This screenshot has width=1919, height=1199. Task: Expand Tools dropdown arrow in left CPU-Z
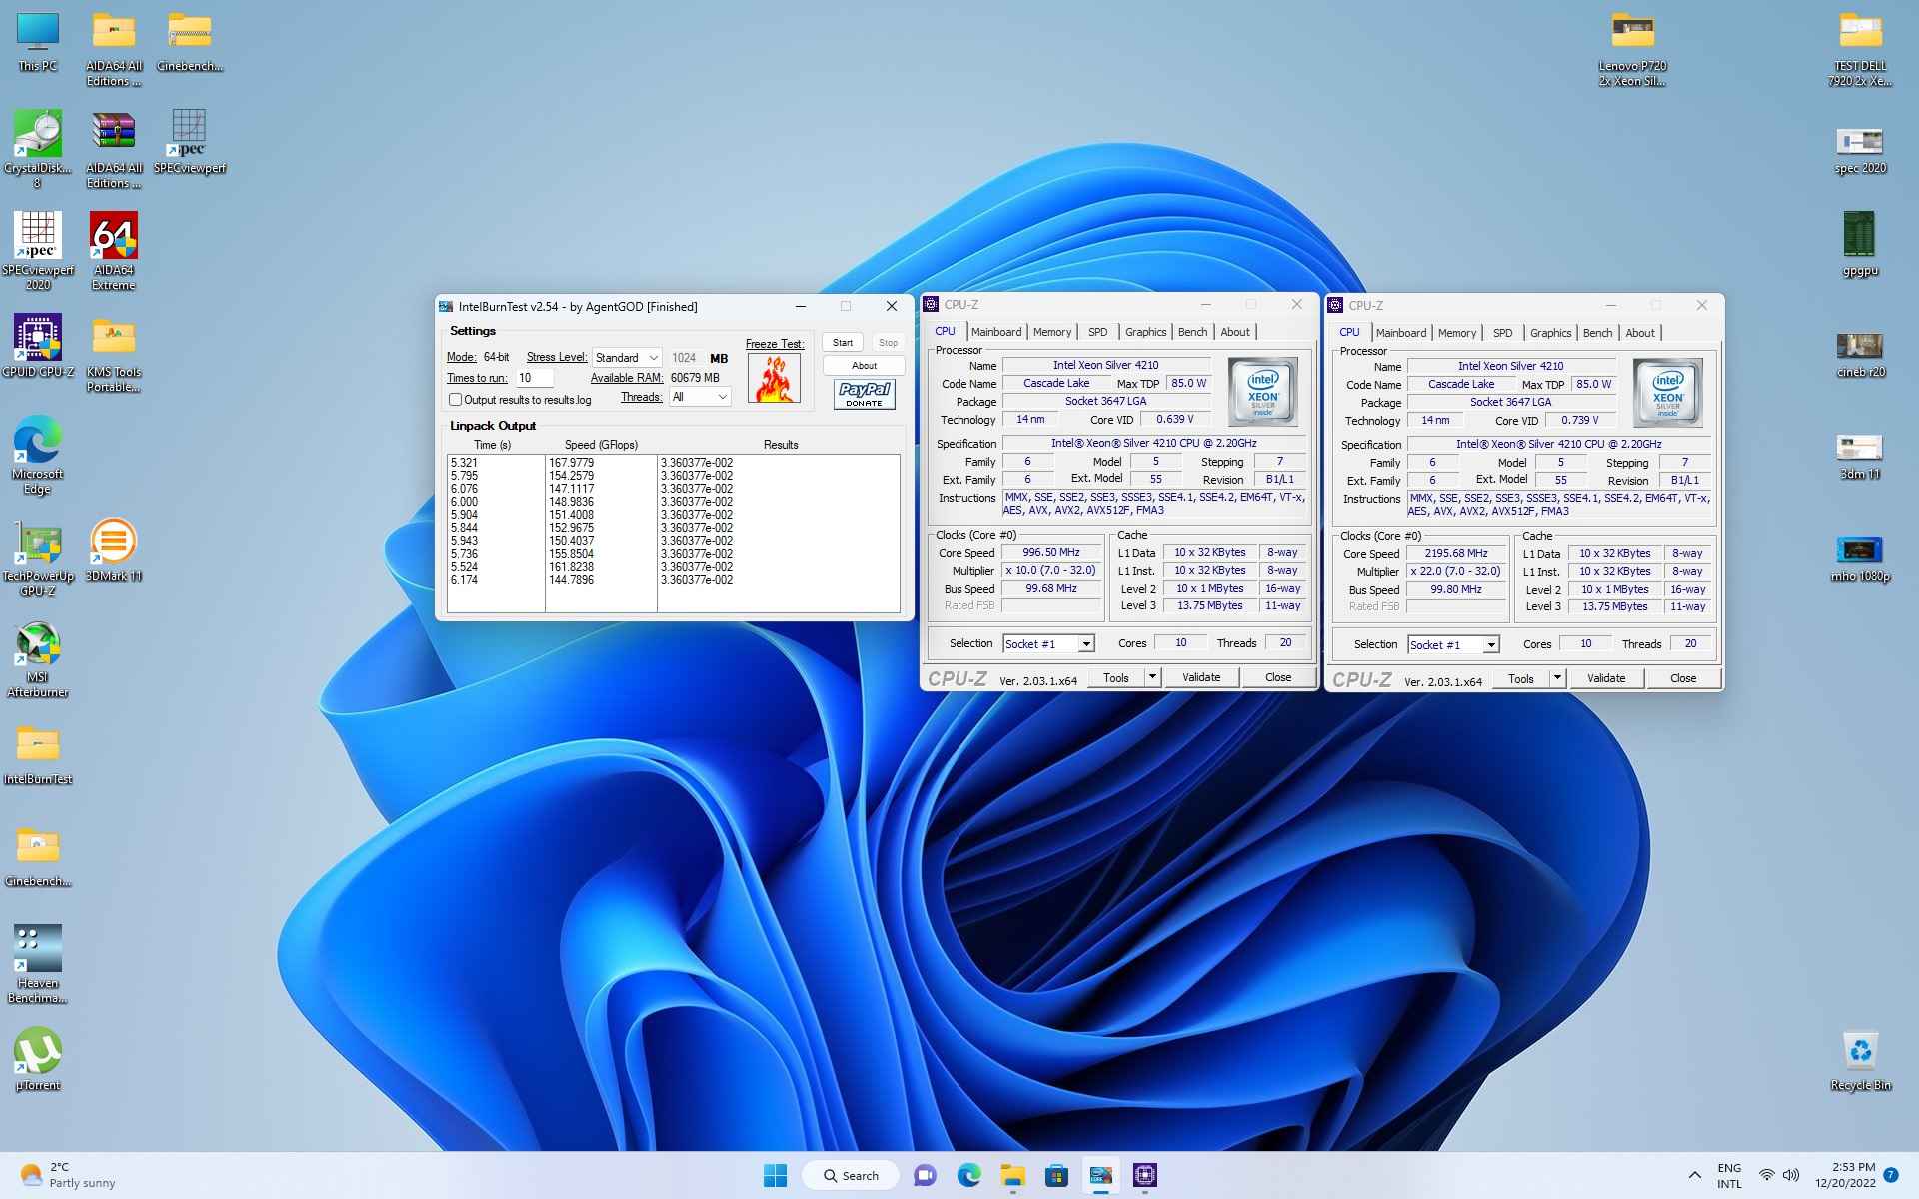[x=1151, y=677]
